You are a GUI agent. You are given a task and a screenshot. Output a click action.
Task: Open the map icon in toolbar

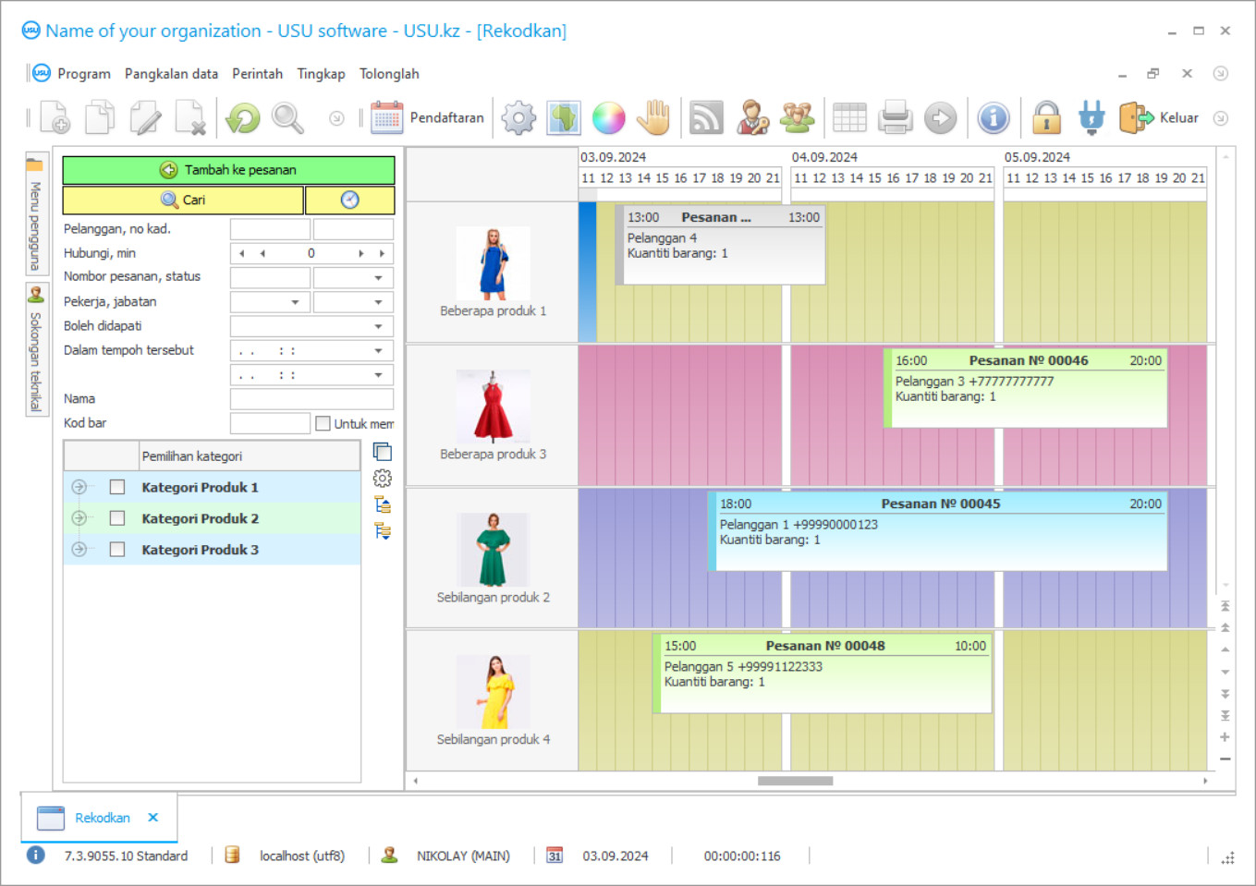564,118
